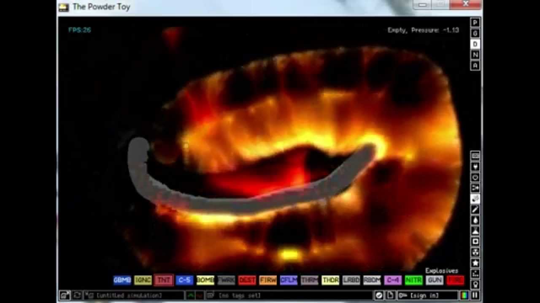Screen dimensions: 540x303
Task: Toggle the pause simulation button
Action: tap(475, 295)
